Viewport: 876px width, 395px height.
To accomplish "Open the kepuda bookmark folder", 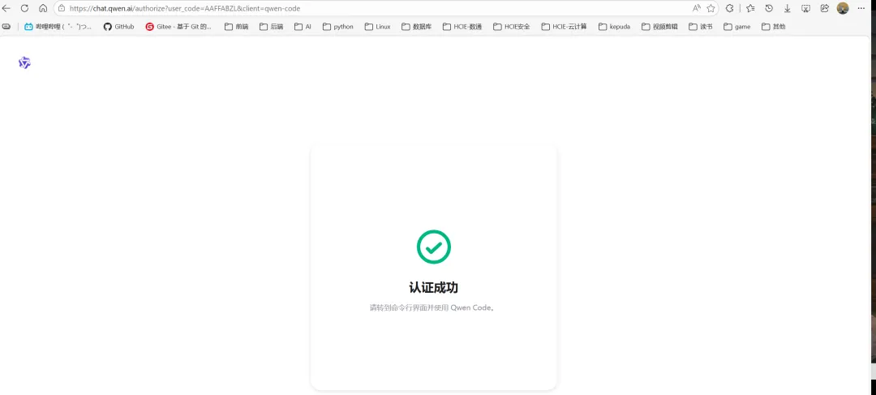I will point(614,26).
